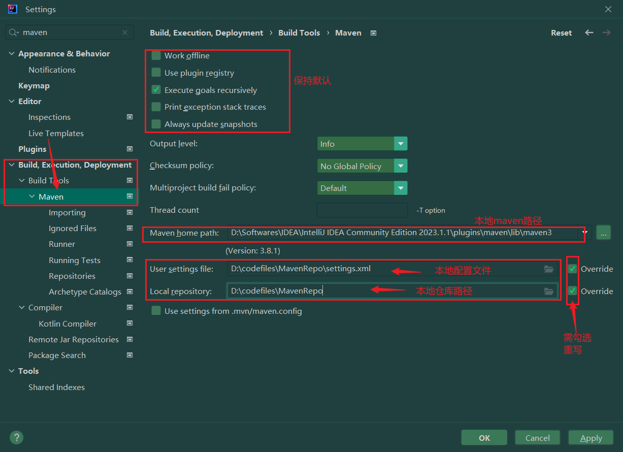Click project settings icon beside Plugins

pos(129,149)
